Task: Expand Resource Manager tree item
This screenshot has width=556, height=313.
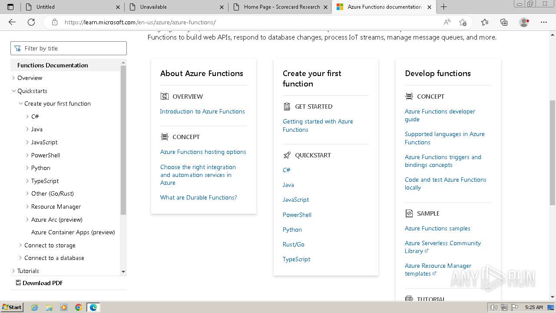Action: click(x=27, y=206)
